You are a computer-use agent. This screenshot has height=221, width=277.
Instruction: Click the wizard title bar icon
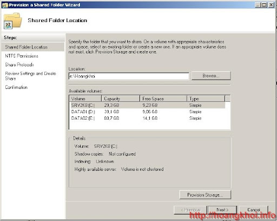tap(5, 5)
